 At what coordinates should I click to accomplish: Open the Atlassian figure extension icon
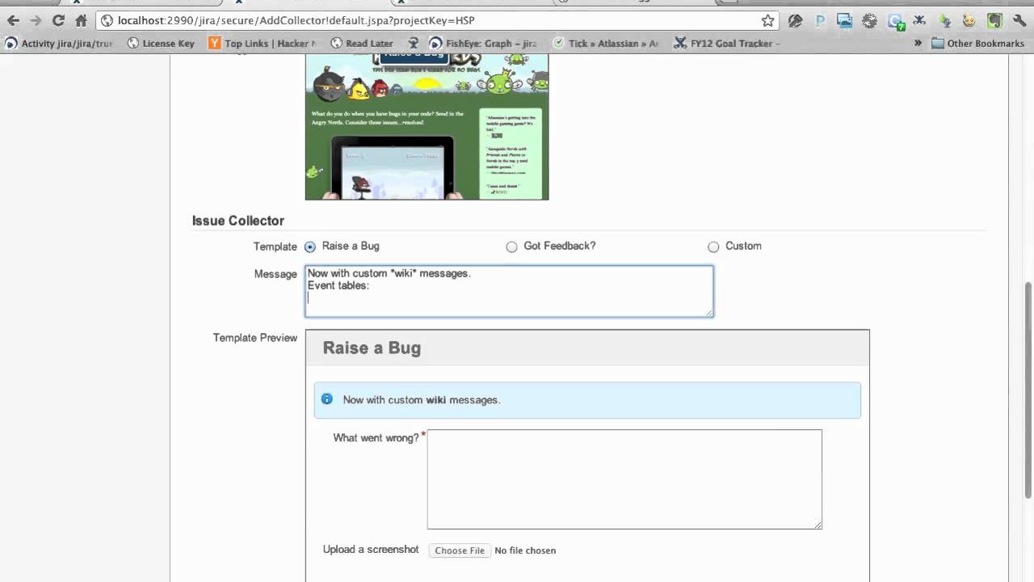tap(920, 21)
